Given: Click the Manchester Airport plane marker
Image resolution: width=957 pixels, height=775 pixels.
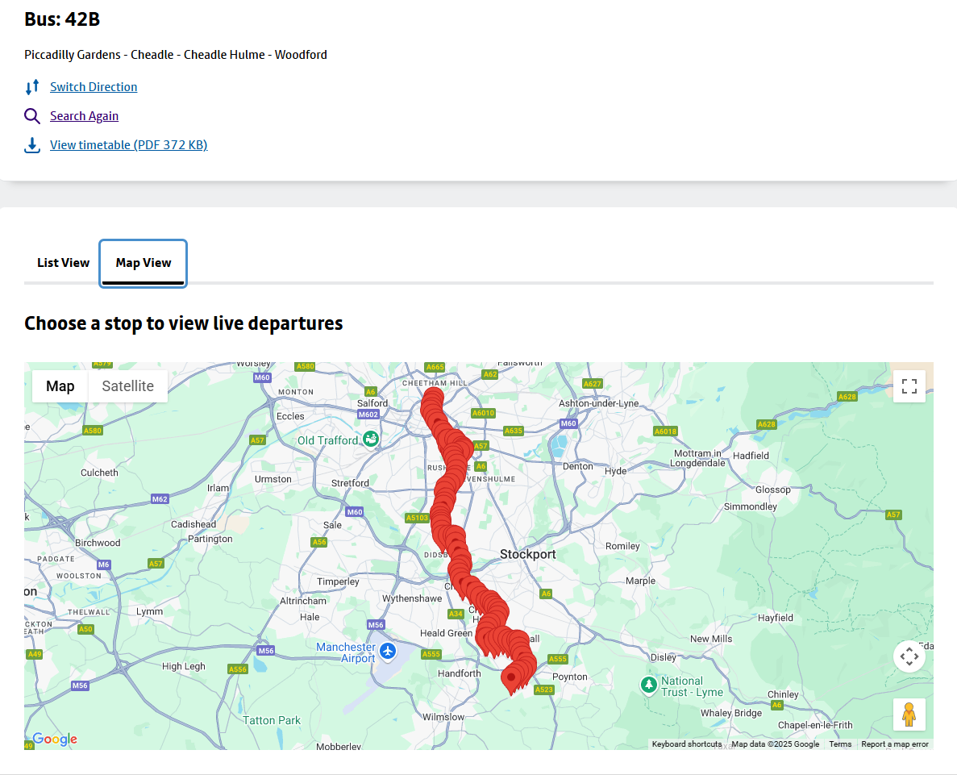Looking at the screenshot, I should (x=389, y=650).
